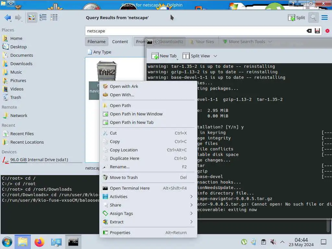Click Split View in Konsole toolbar
Screen dimensions: 332x249
(x=196, y=56)
